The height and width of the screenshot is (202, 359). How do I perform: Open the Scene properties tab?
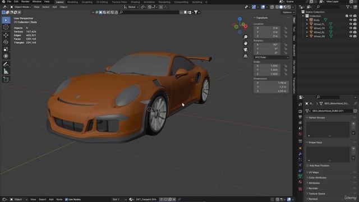click(x=300, y=128)
